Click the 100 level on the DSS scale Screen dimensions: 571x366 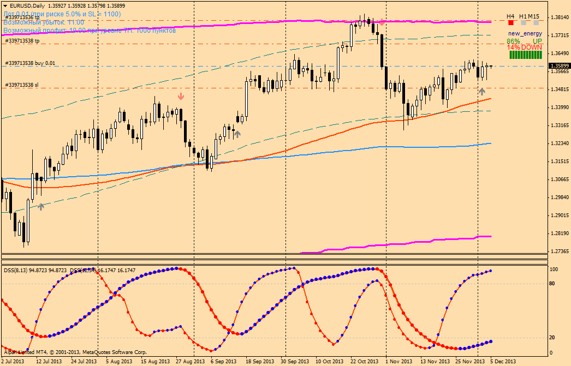pyautogui.click(x=554, y=269)
